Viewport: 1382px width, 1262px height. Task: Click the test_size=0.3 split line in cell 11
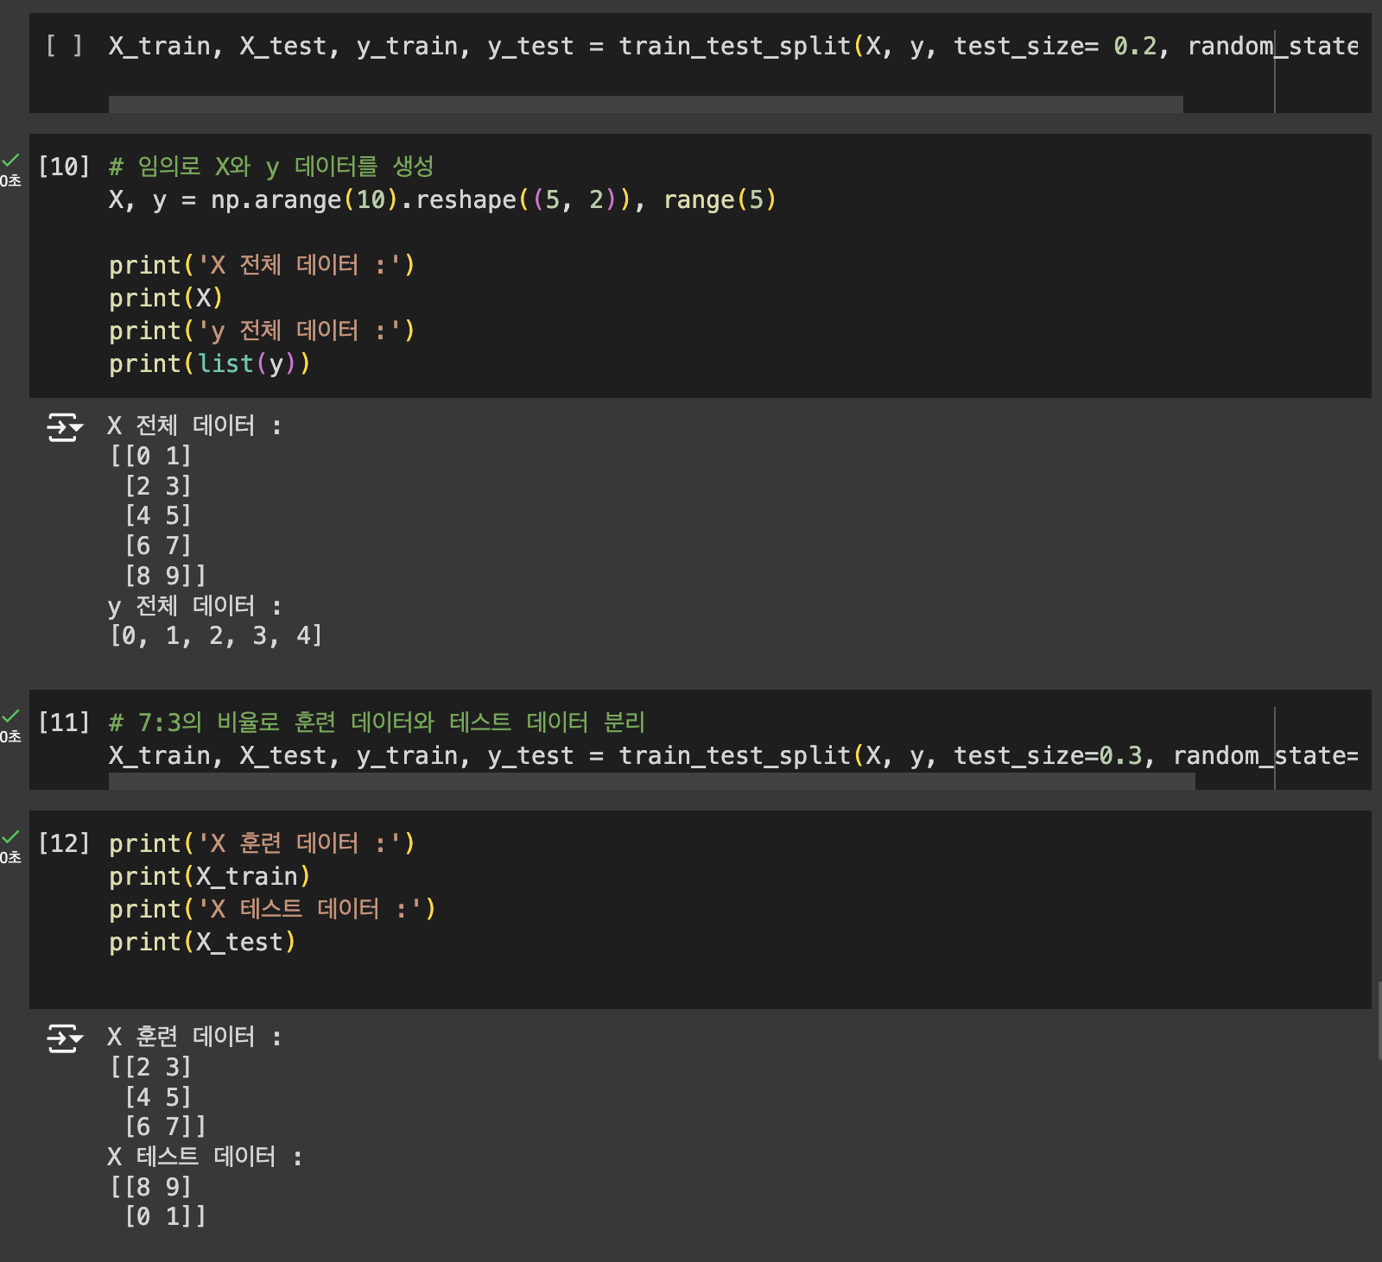[732, 756]
